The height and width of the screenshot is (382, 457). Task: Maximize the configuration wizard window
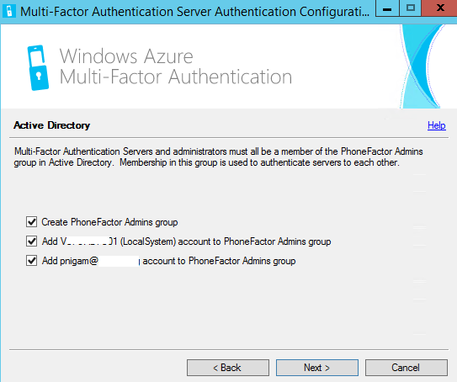[x=411, y=8]
